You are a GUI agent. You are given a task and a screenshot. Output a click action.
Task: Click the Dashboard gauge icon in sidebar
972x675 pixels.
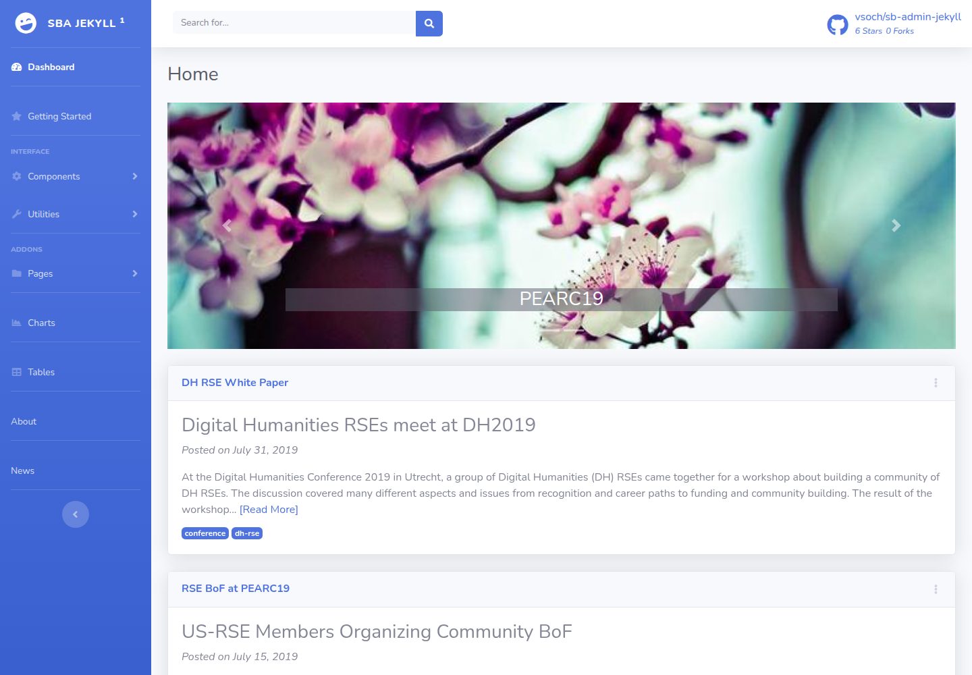[17, 67]
